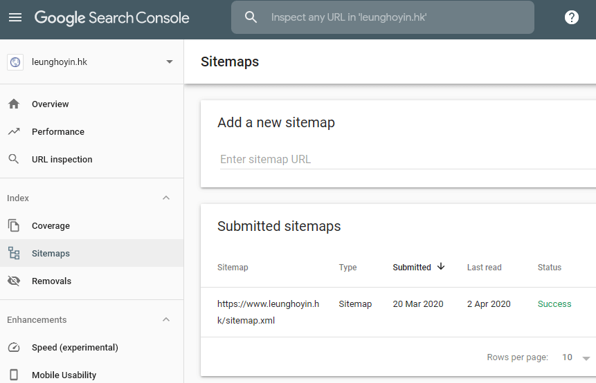This screenshot has width=596, height=383.
Task: Click the Enhancements section label
Action: click(x=37, y=320)
